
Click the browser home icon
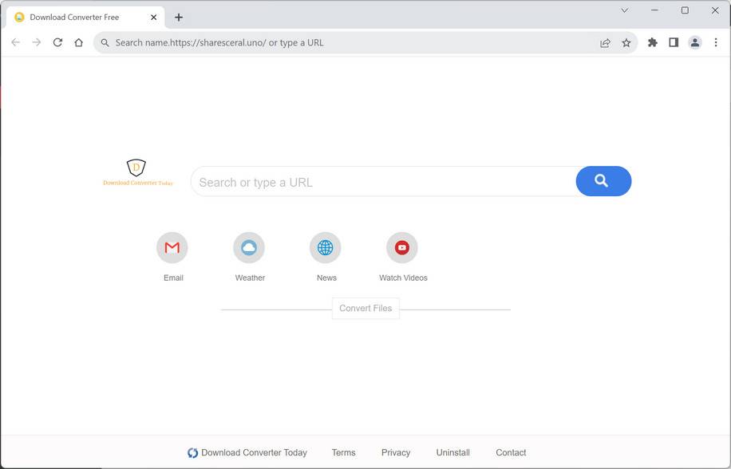[78, 42]
